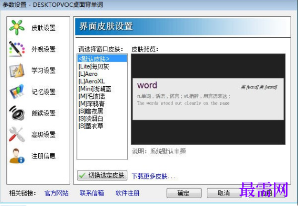The image size is (298, 206).
Task: Confirm with 确定 button
Action: tap(184, 193)
